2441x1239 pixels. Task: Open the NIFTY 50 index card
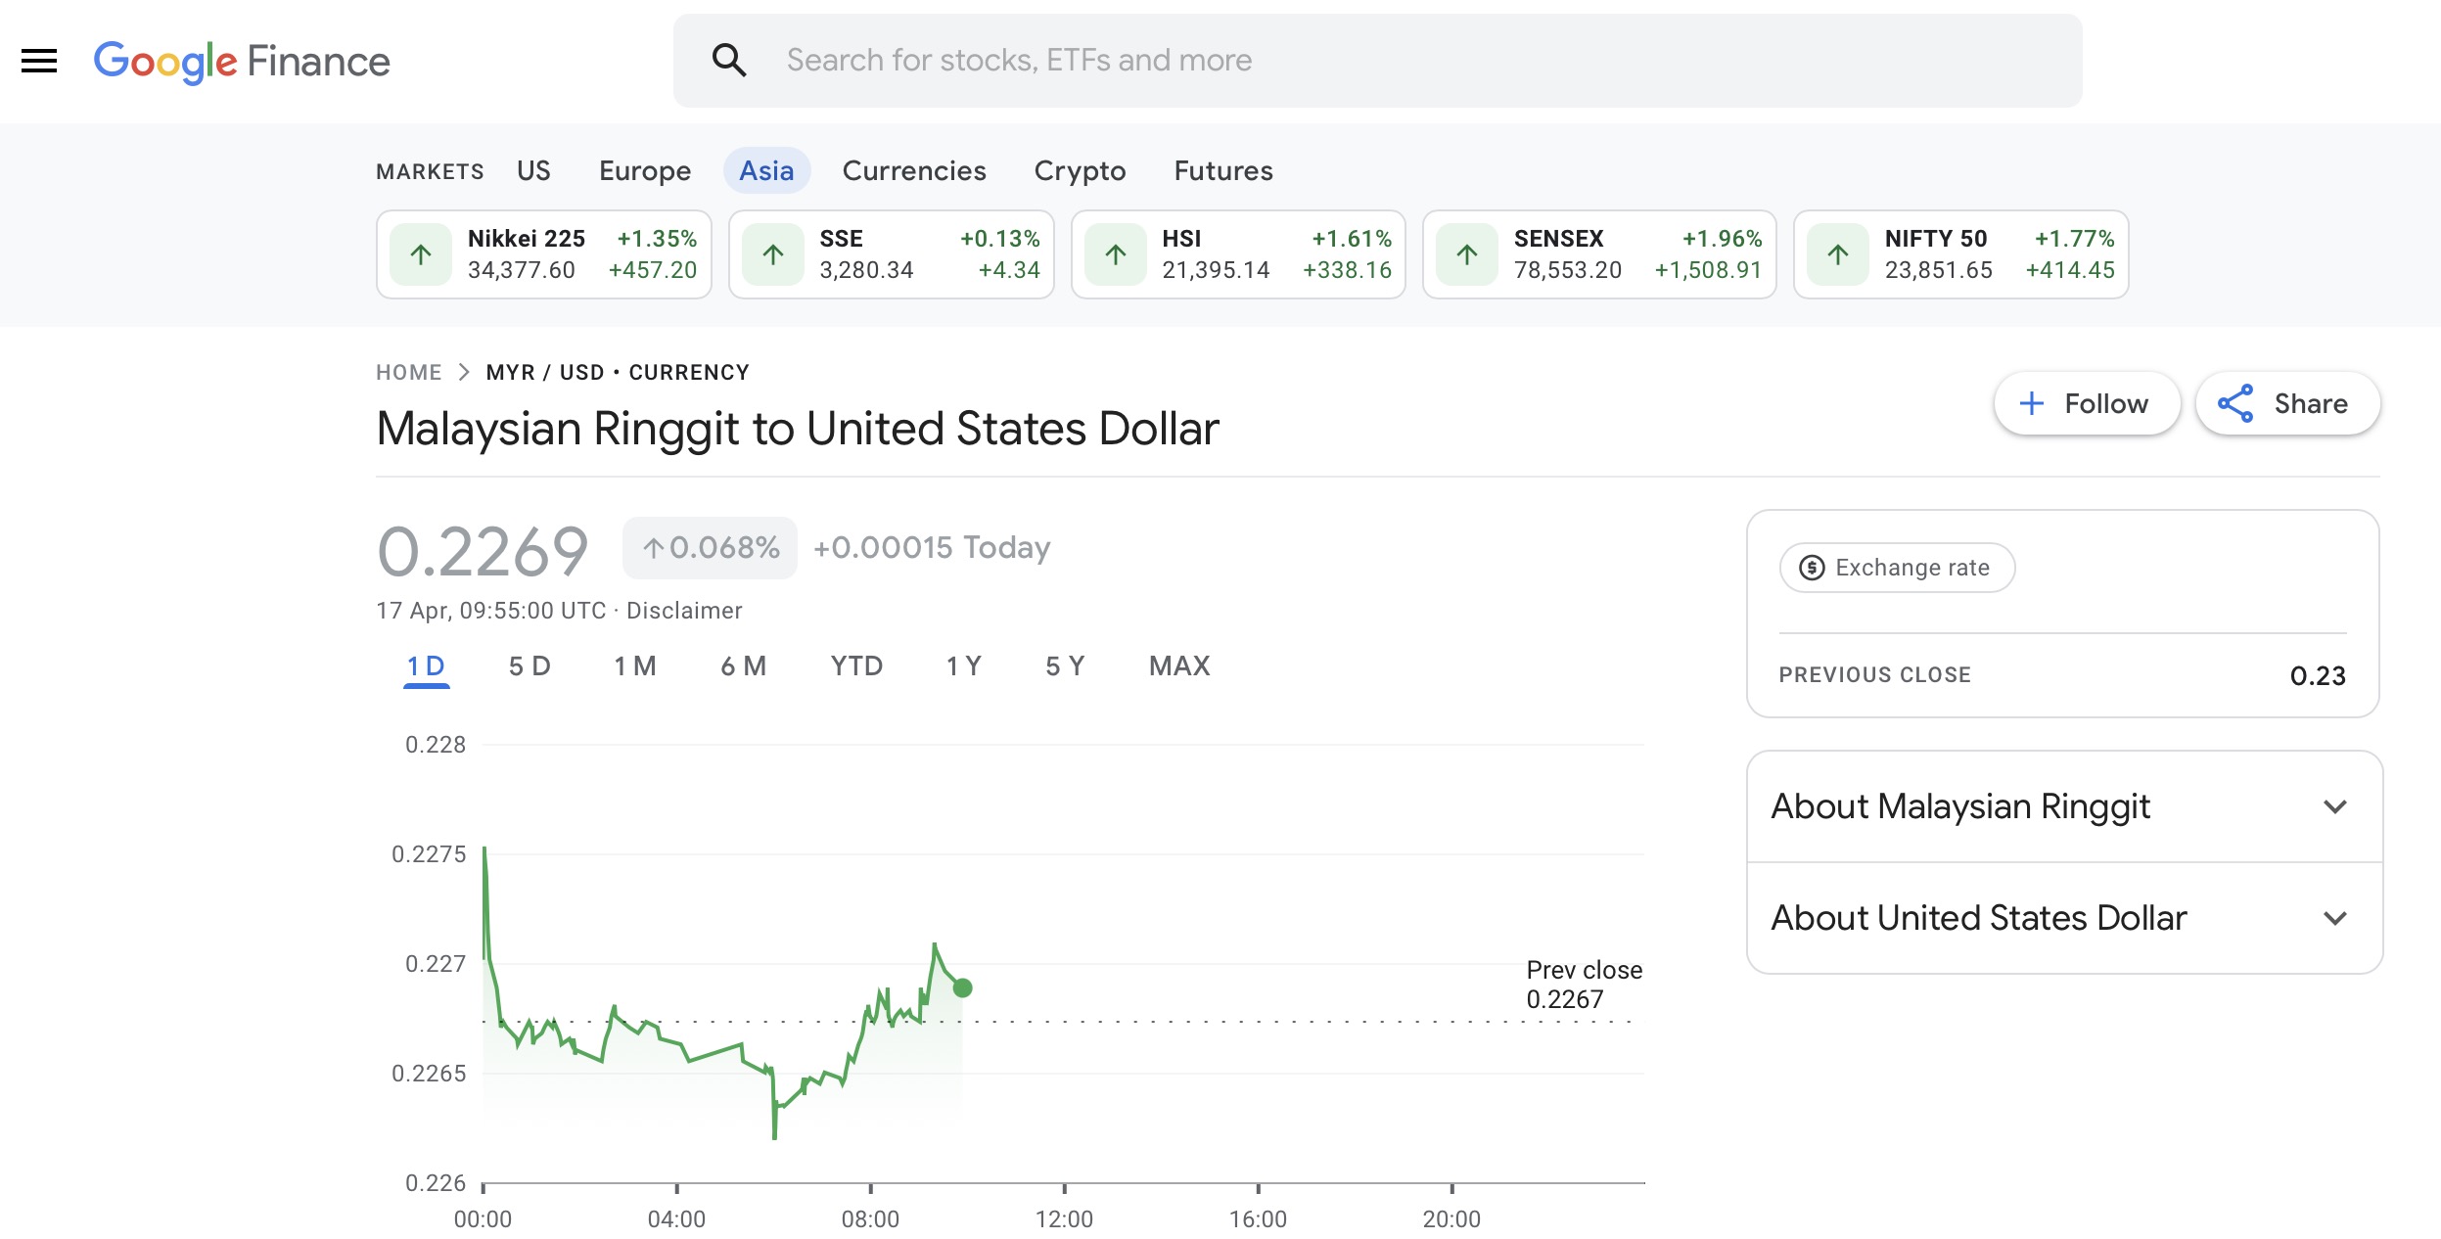[1960, 254]
